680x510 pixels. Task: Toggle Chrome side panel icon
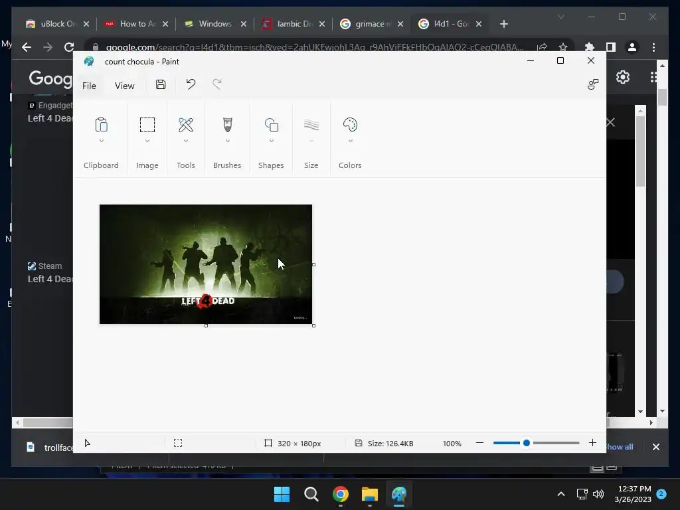pos(611,47)
